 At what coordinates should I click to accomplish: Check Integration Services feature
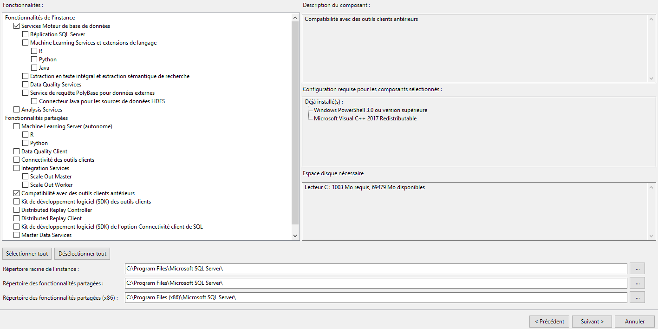point(17,168)
